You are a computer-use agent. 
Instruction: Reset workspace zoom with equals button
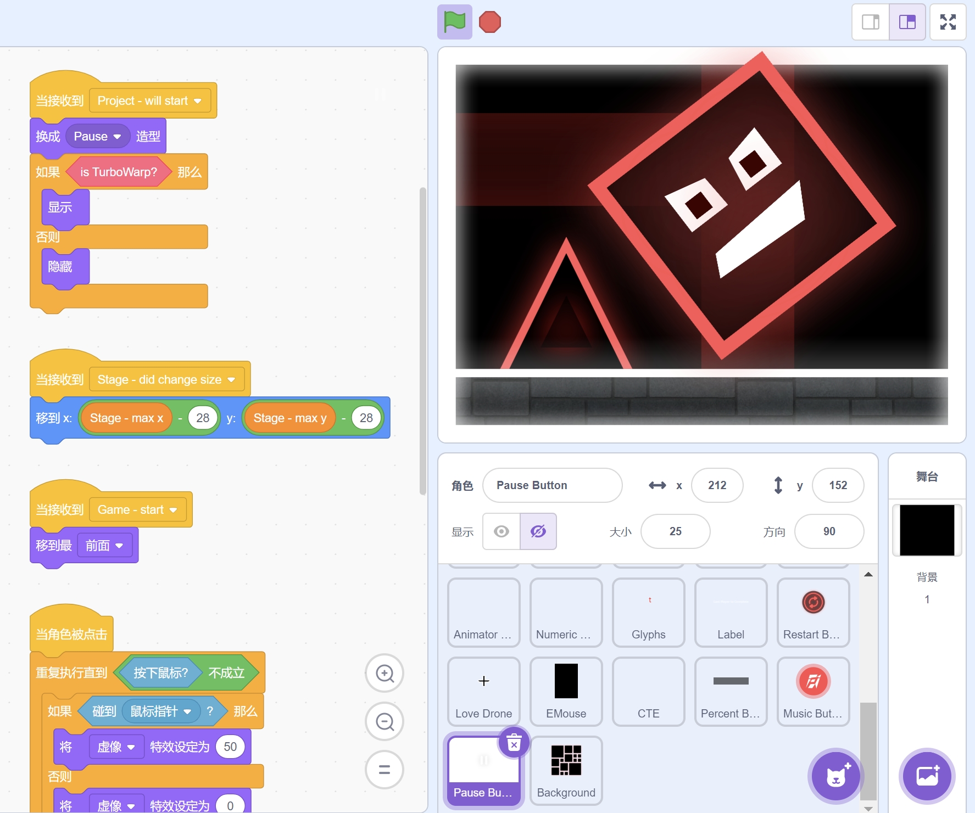click(385, 770)
